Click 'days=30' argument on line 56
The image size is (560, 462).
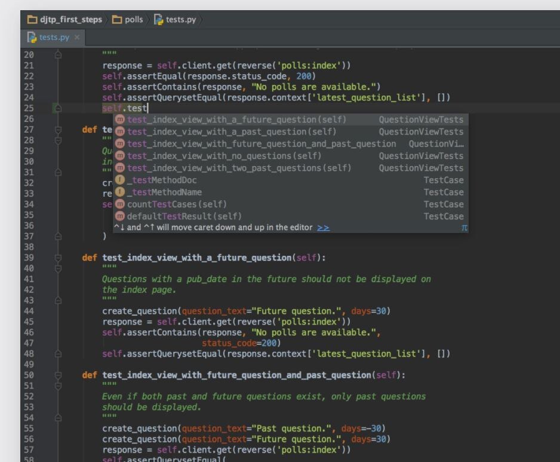369,439
